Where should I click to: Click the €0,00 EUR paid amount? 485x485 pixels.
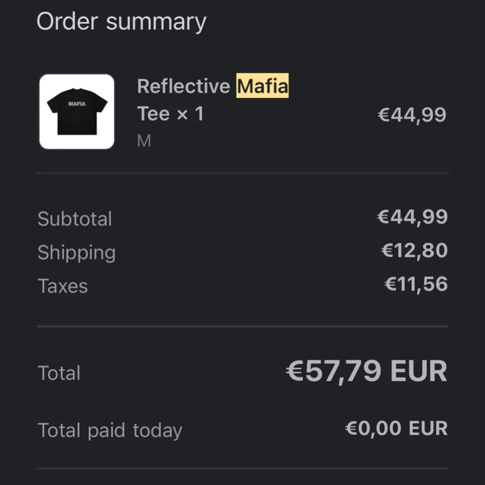397,429
